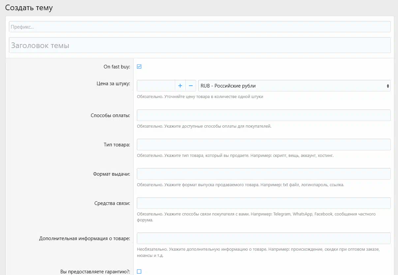
Task: Select the Способы оплаты input box
Action: [x=263, y=115]
